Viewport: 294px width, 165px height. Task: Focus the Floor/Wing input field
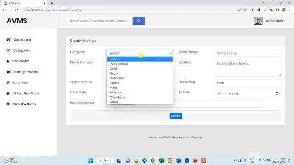pos(248,83)
